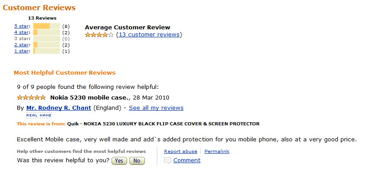This screenshot has width=368, height=172.
Task: Open the 5 star reviews link
Action: (x=21, y=26)
